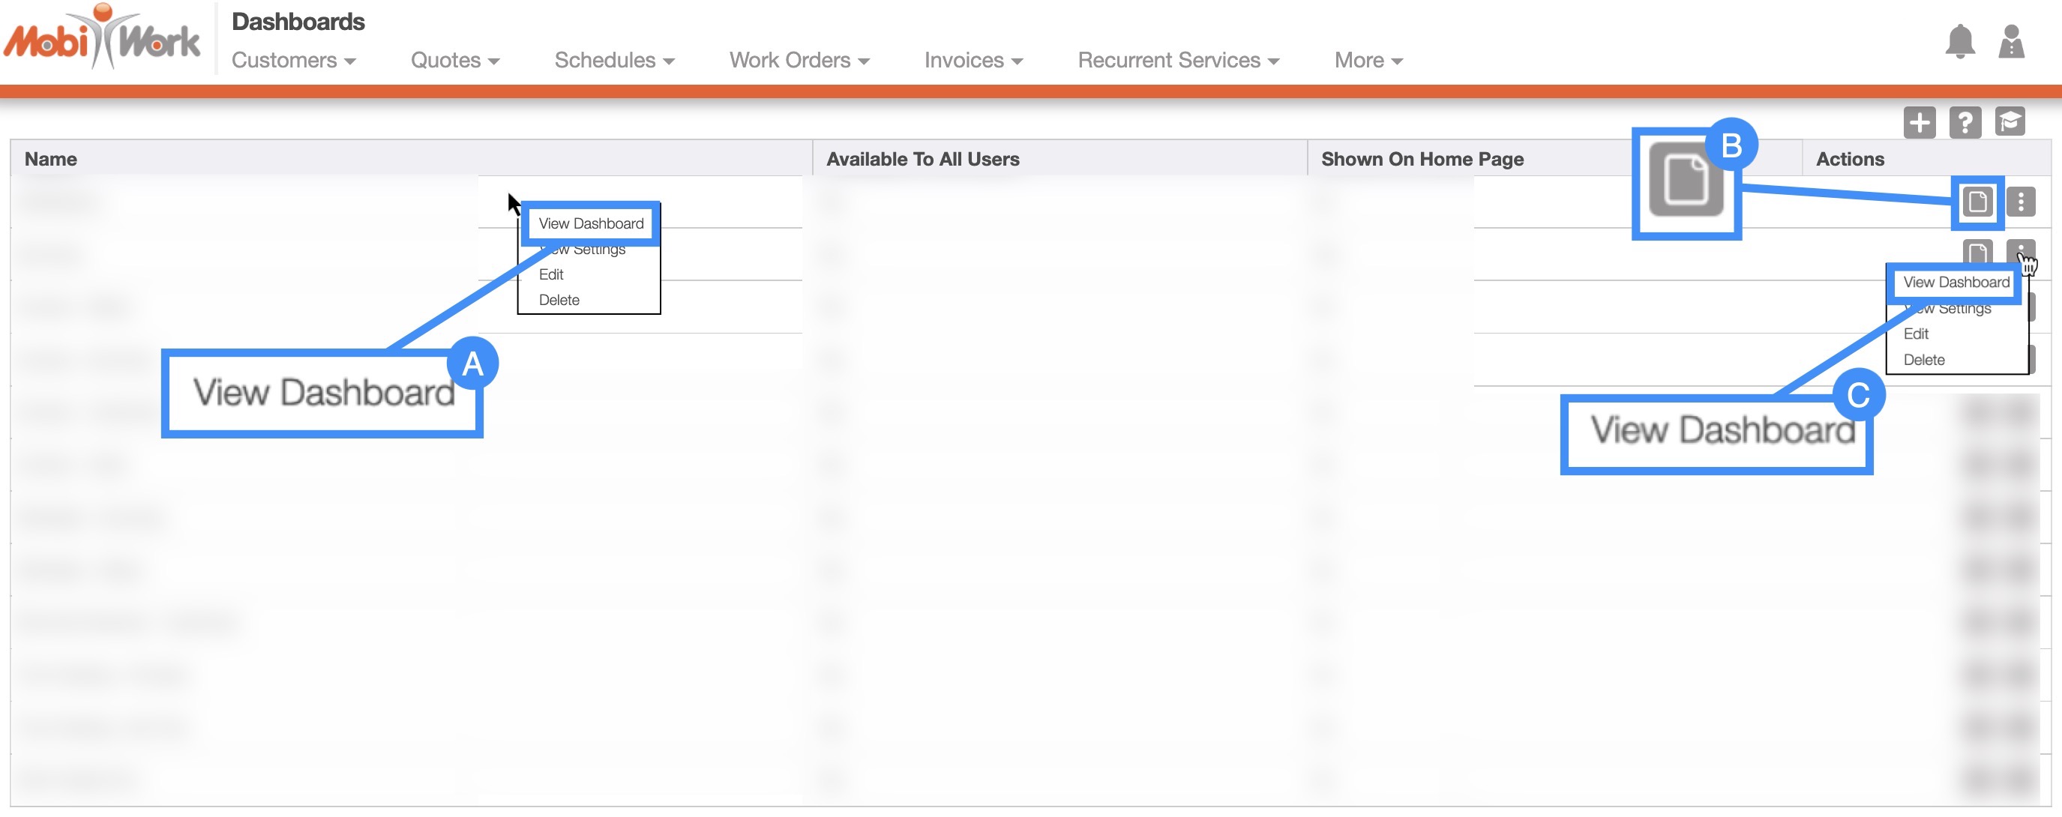Open the notifications bell icon
This screenshot has width=2062, height=817.
point(1959,42)
